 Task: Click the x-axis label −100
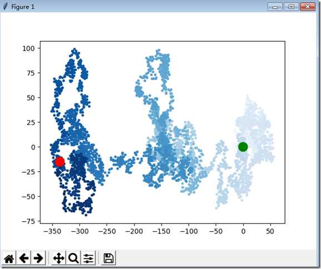point(189,232)
